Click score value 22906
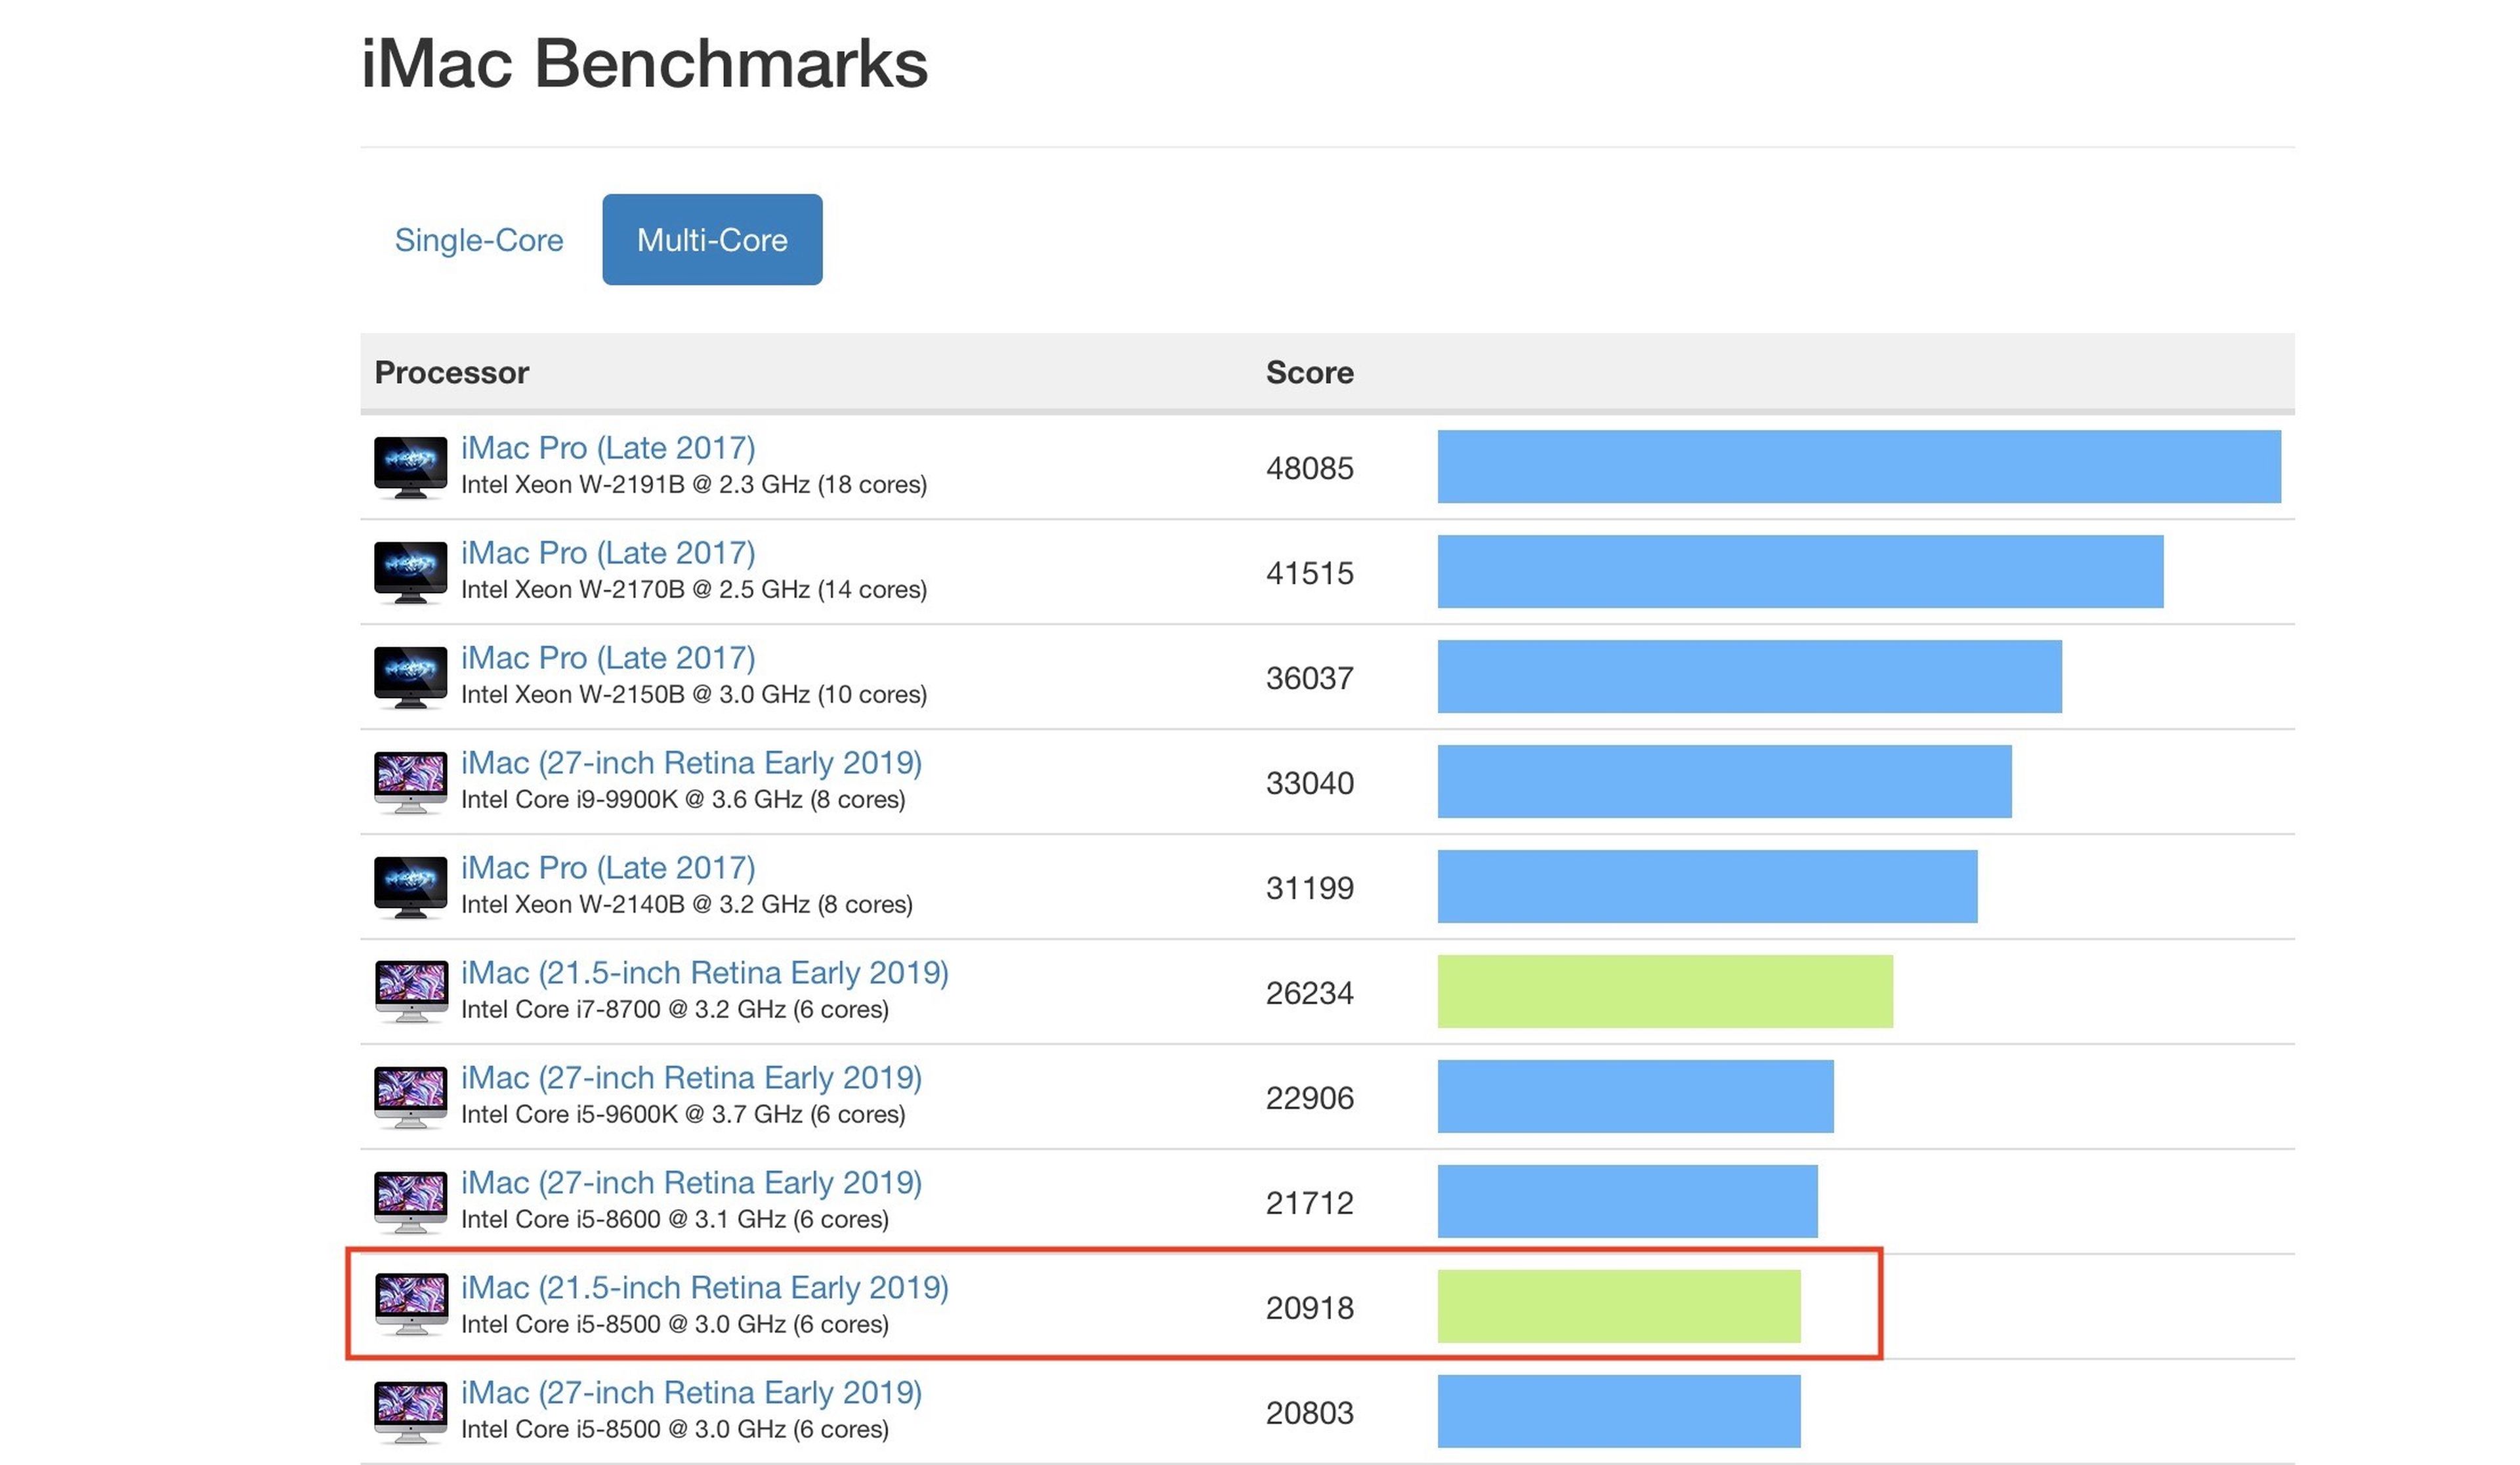 click(1310, 1098)
